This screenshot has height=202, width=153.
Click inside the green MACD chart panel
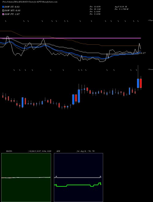pyautogui.click(x=26, y=178)
